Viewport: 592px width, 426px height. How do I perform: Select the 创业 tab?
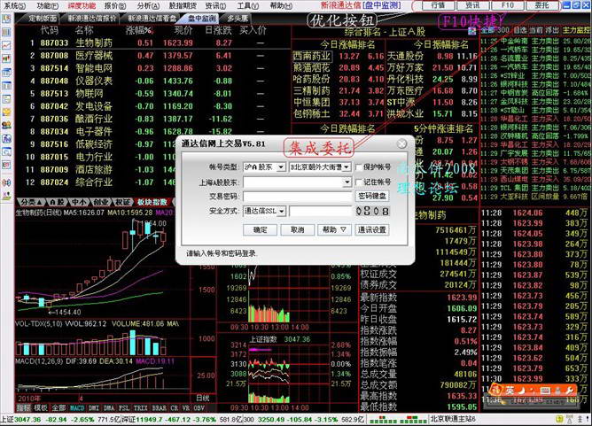tap(101, 202)
